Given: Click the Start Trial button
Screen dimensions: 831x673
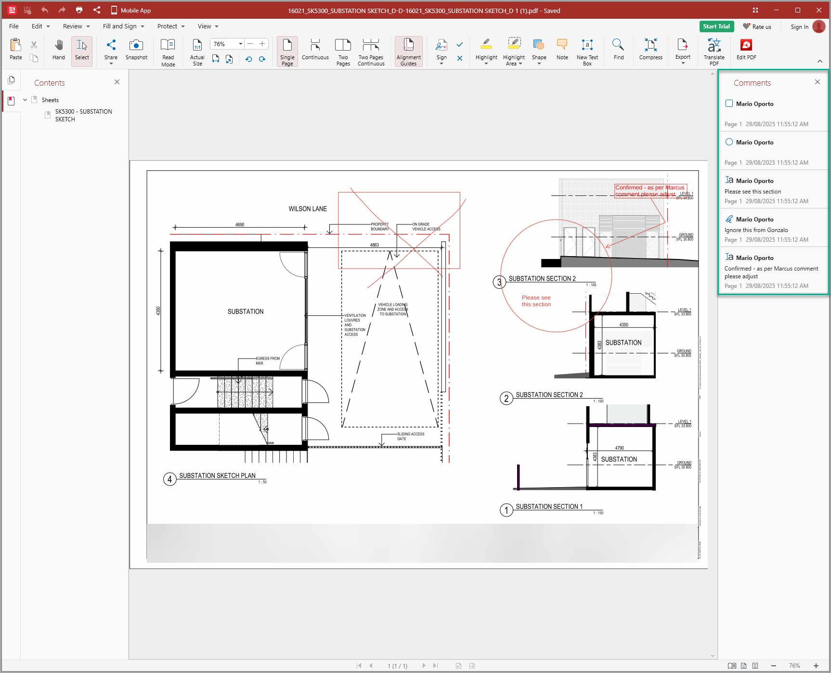Looking at the screenshot, I should [x=716, y=26].
